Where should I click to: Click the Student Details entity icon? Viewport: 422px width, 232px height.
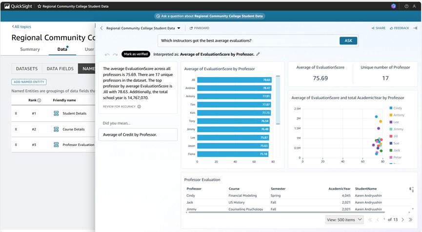pyautogui.click(x=56, y=113)
